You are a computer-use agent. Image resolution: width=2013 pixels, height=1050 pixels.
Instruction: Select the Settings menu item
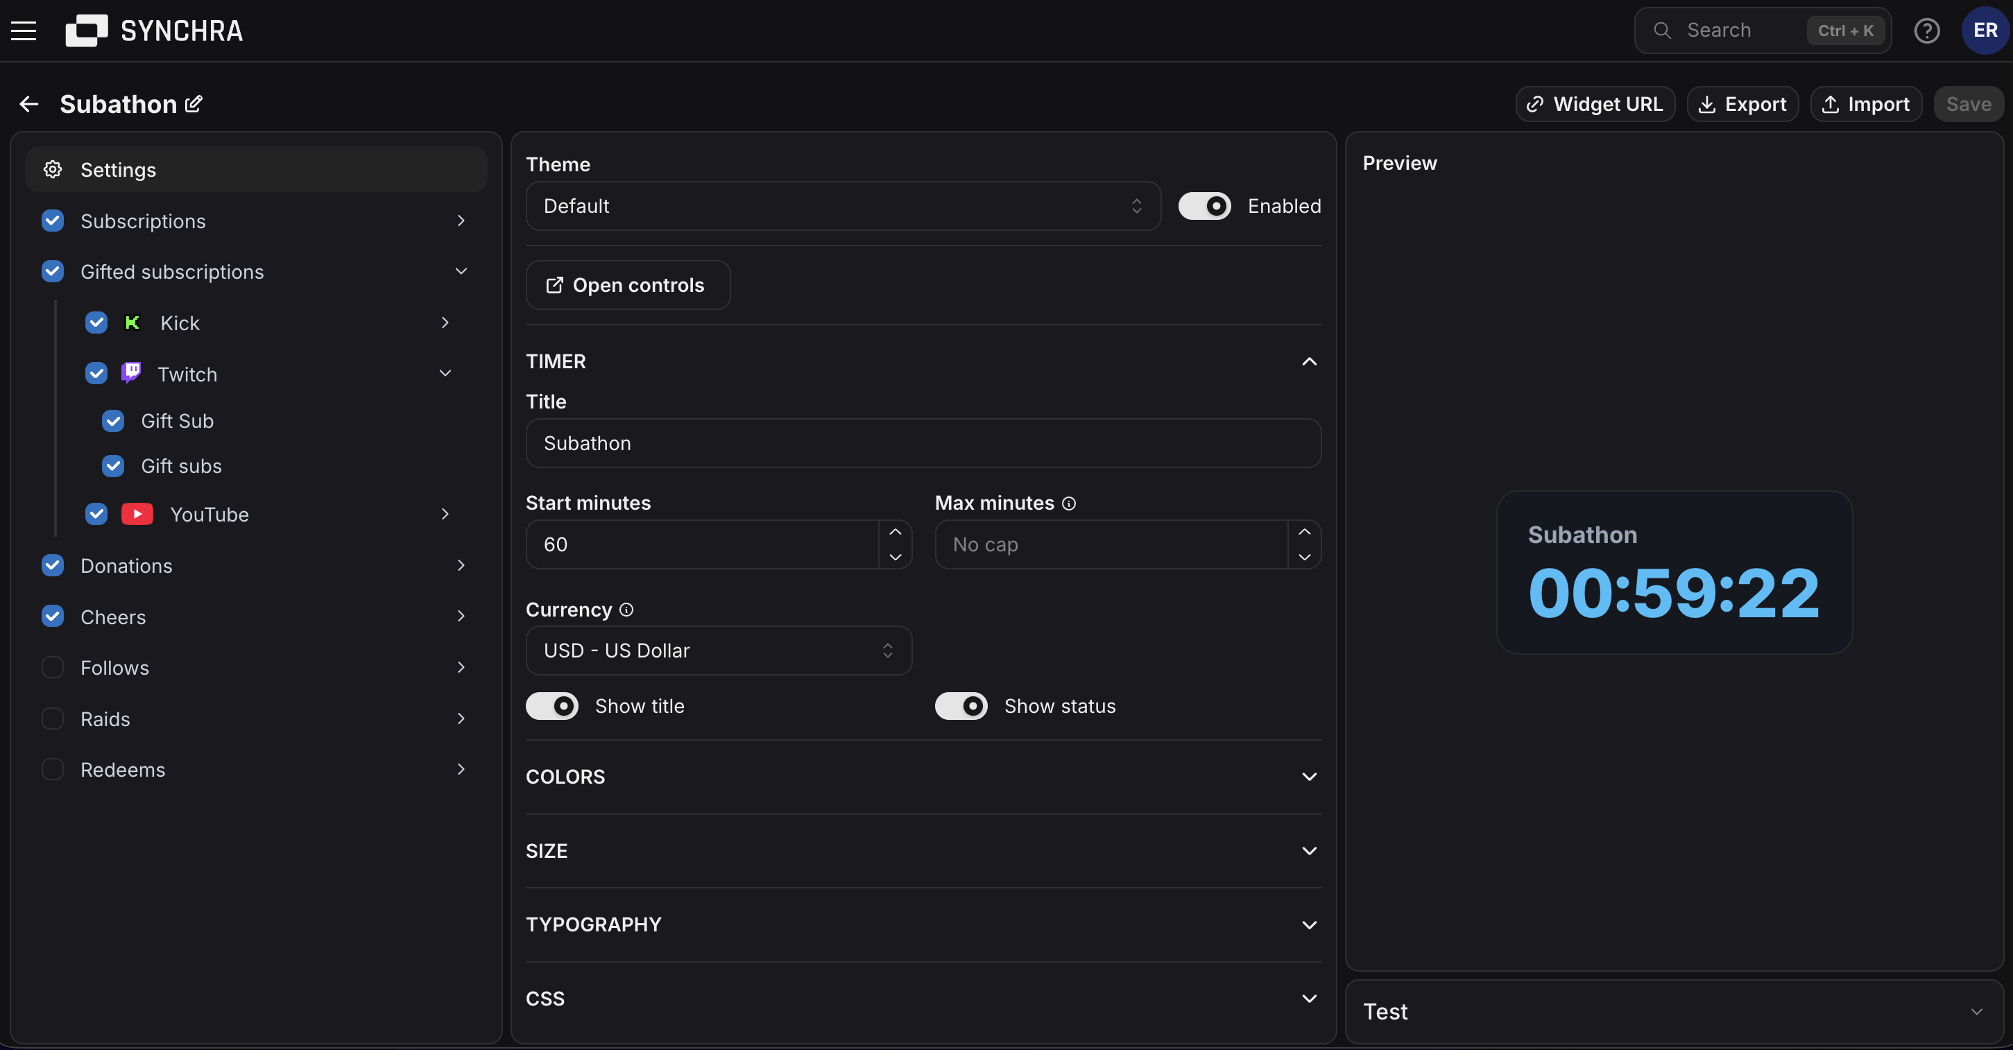257,169
